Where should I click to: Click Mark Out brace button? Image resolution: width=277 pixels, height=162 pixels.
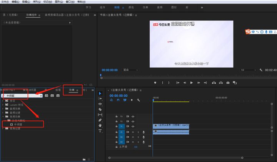click(x=169, y=83)
